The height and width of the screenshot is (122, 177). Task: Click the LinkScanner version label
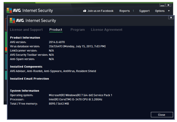coord(24,51)
